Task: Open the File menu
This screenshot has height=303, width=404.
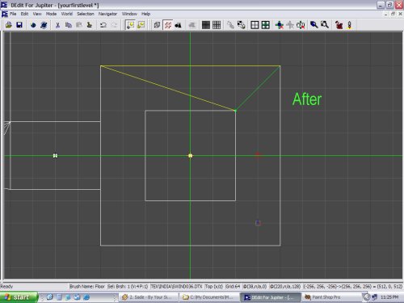Action: [x=13, y=14]
